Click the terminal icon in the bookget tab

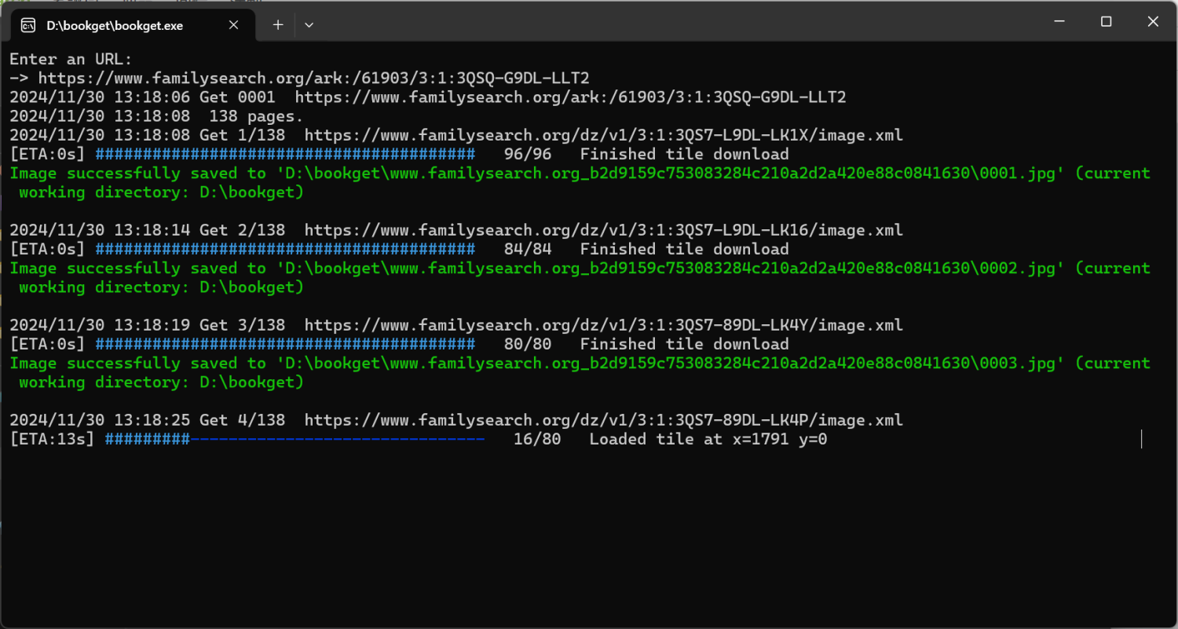click(28, 25)
